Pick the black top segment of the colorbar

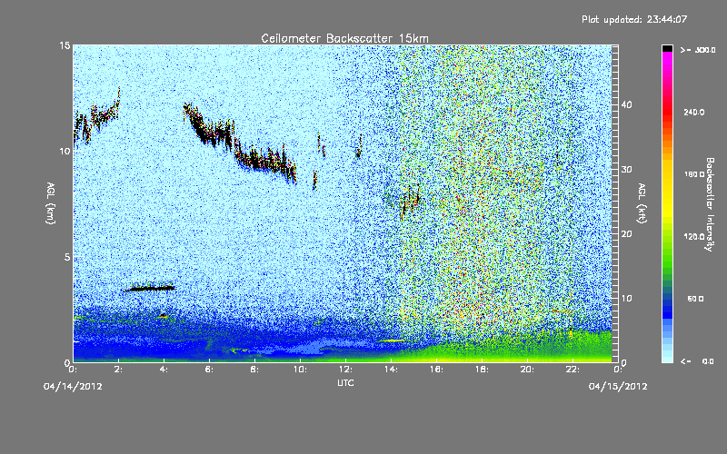click(667, 48)
